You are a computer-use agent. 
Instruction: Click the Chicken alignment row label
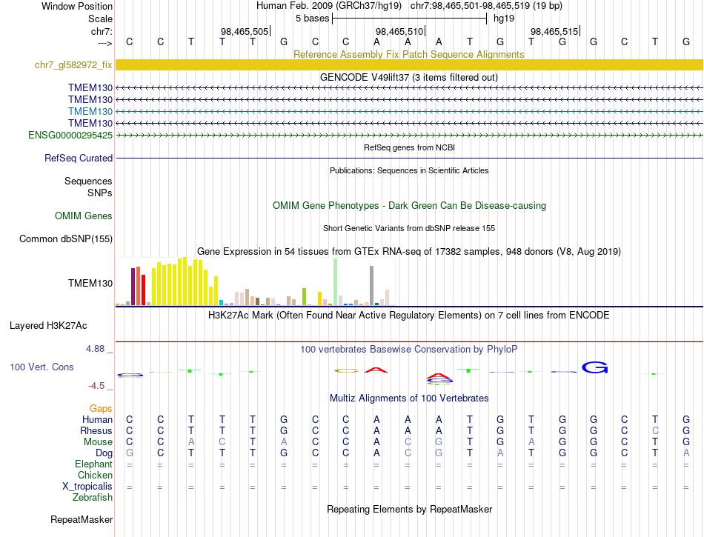[95, 475]
